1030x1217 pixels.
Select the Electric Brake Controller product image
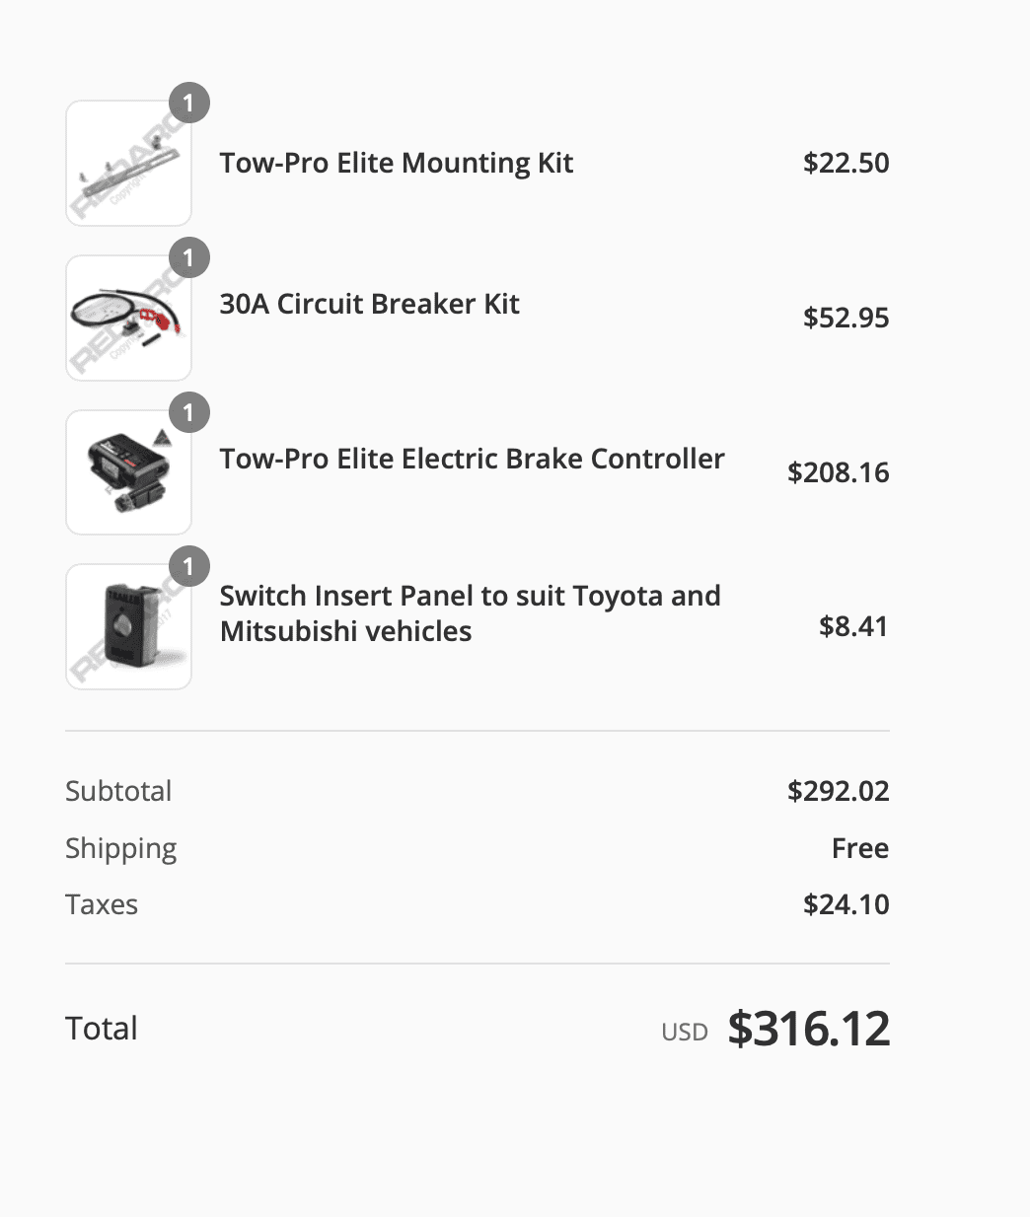point(128,472)
